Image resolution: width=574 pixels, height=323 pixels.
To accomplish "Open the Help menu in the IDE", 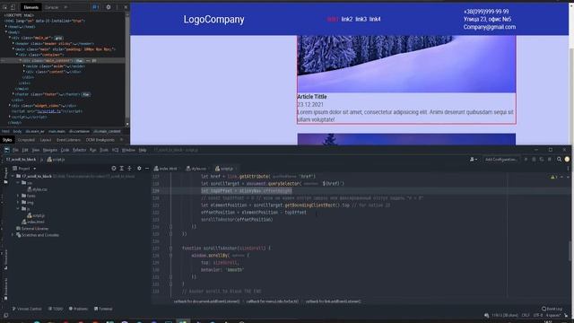I will click(143, 150).
